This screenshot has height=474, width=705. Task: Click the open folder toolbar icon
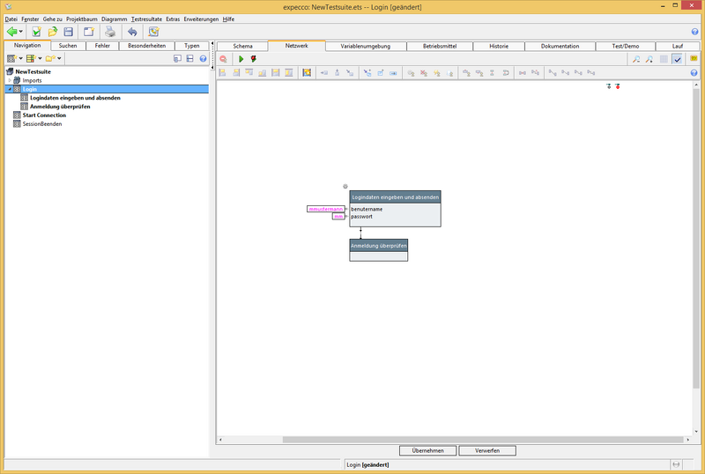(x=52, y=32)
